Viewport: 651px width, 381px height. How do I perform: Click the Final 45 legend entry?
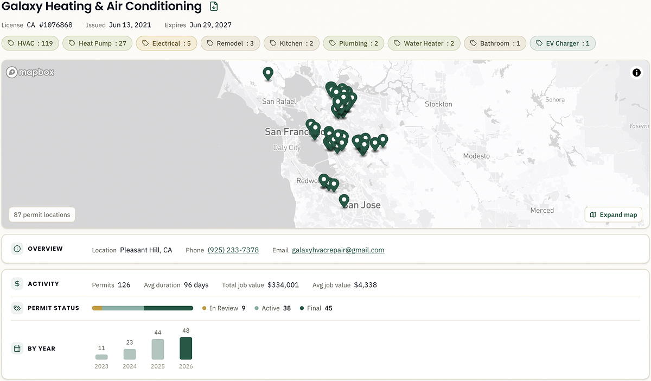pyautogui.click(x=316, y=308)
